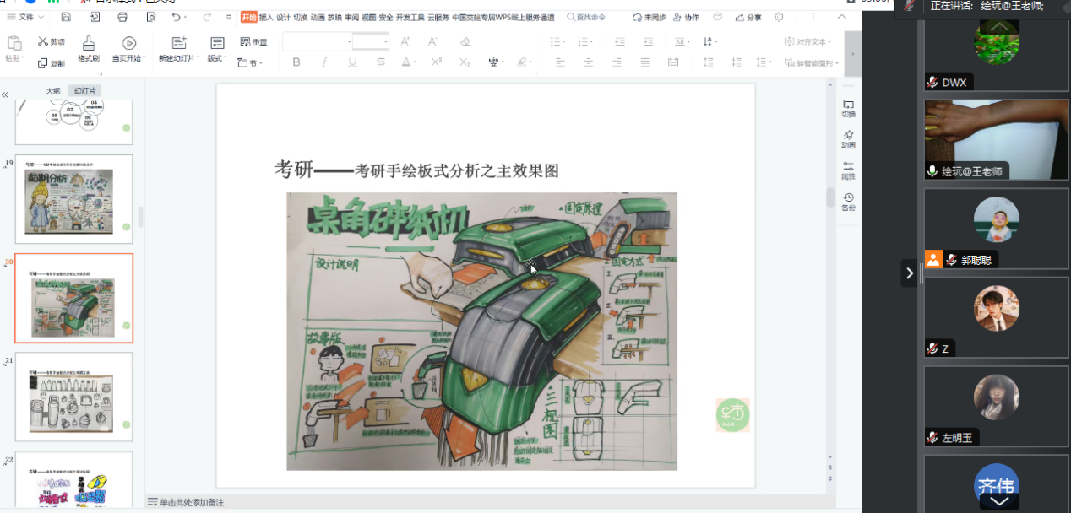Open the Animation (动画) side panel icon
The image size is (1071, 513).
[848, 139]
